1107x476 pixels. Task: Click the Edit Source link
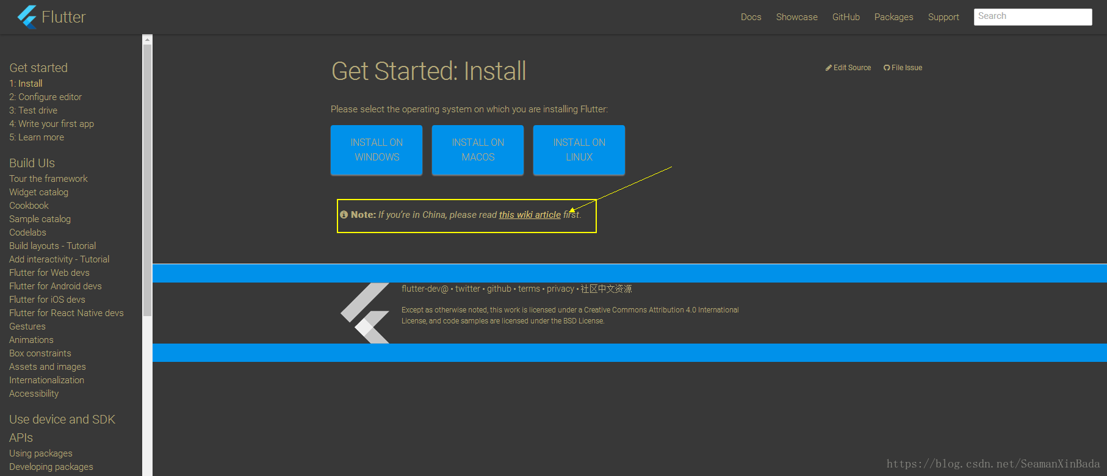click(x=849, y=68)
